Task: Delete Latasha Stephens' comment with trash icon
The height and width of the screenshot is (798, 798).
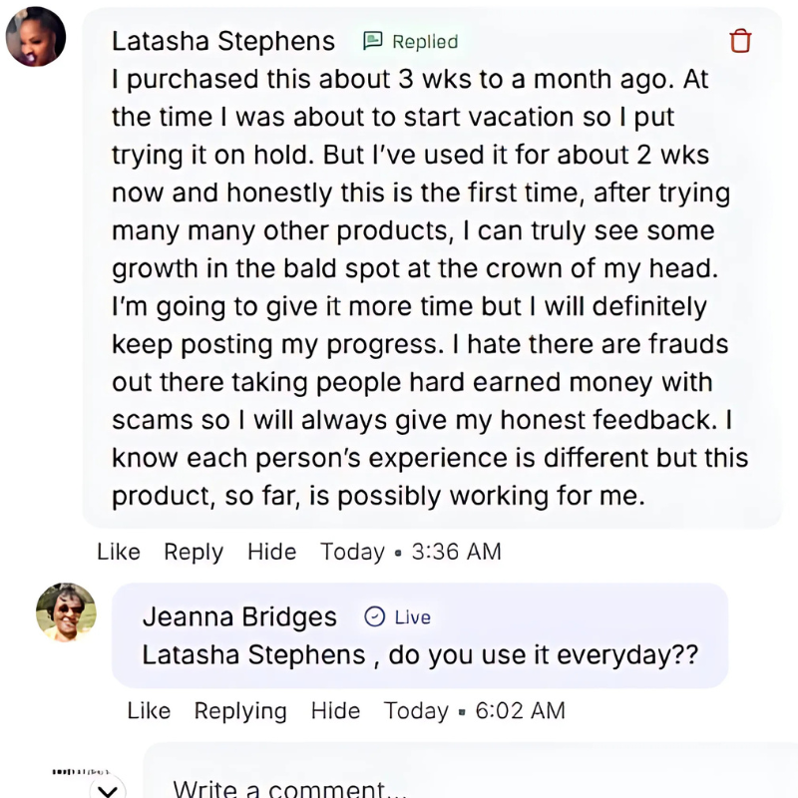Action: (x=740, y=41)
